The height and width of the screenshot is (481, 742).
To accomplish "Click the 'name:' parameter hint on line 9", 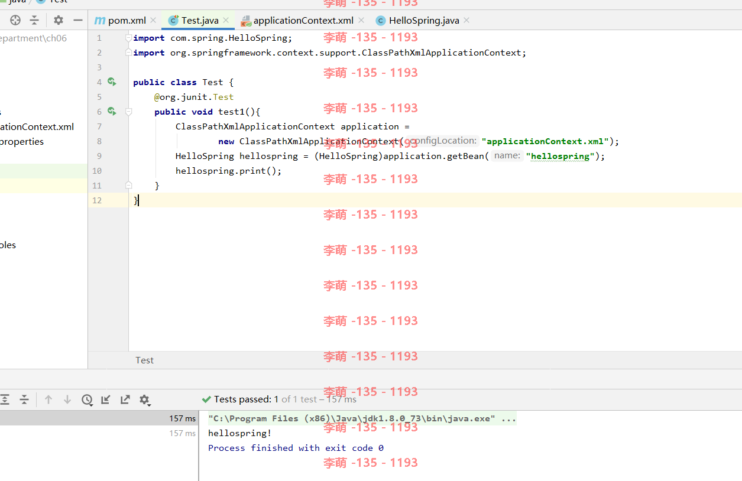I will coord(507,155).
